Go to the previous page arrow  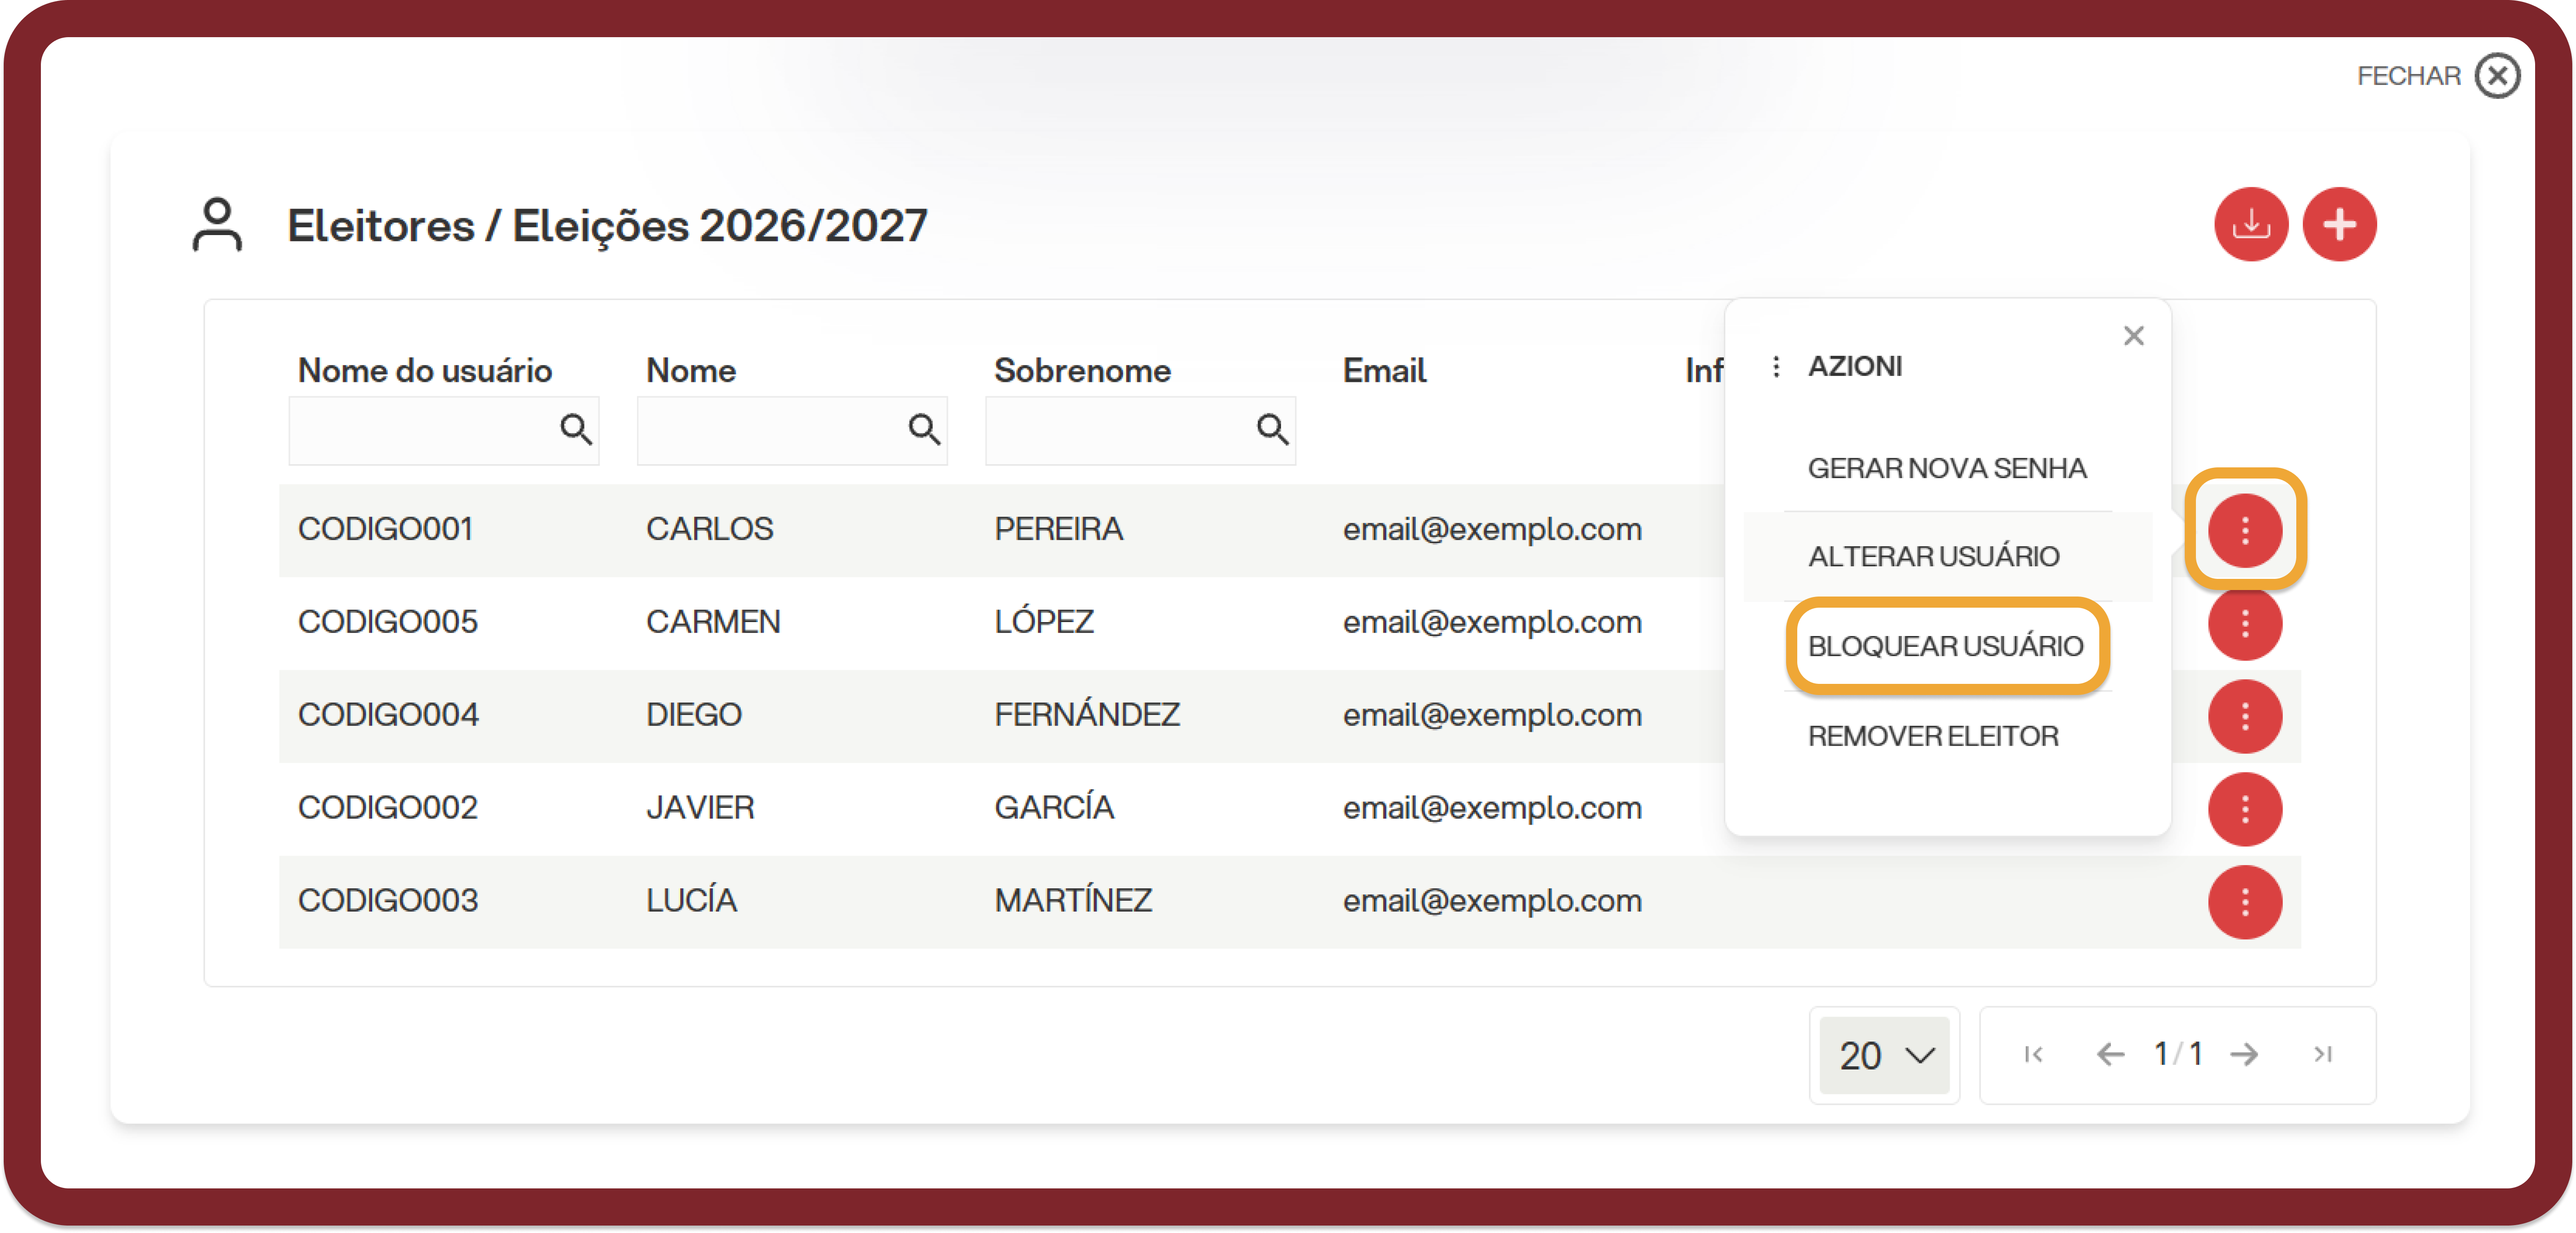[x=2110, y=1054]
